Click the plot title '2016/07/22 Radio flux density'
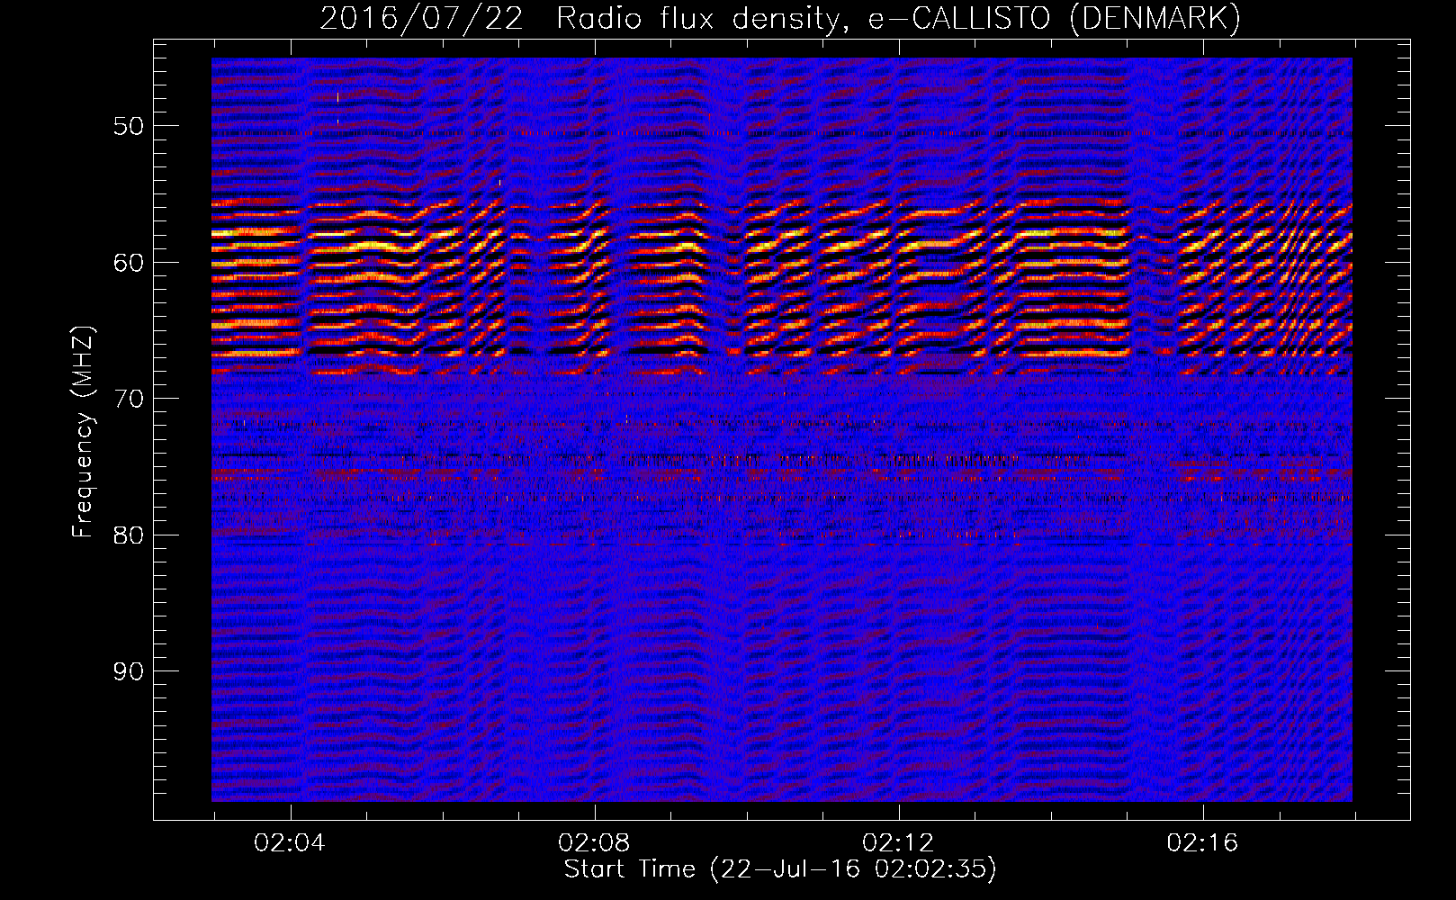Image resolution: width=1456 pixels, height=900 pixels. point(583,18)
